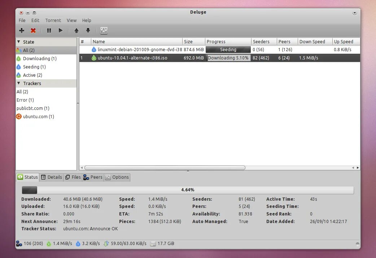Click the 0.8 KiB/s up speed cell

pos(342,50)
